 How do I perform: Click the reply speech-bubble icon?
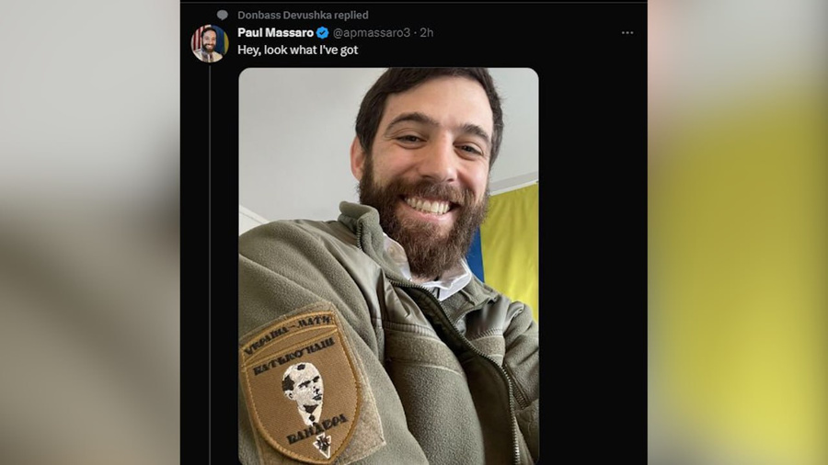pos(222,15)
